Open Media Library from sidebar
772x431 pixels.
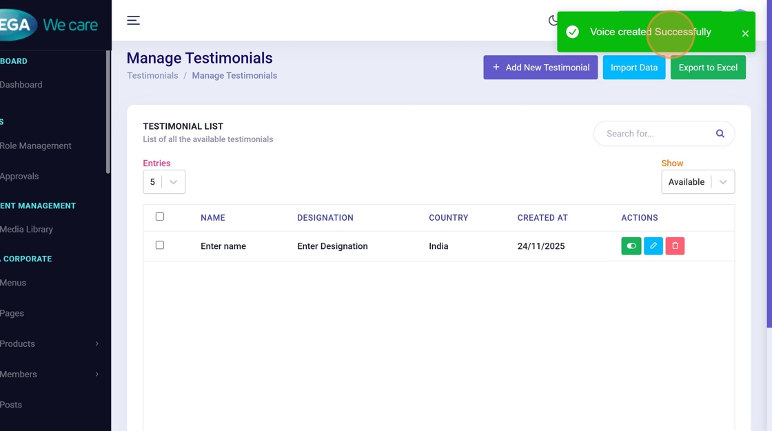click(x=27, y=229)
